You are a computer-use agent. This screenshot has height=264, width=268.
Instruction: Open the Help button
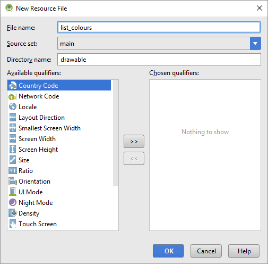244,251
